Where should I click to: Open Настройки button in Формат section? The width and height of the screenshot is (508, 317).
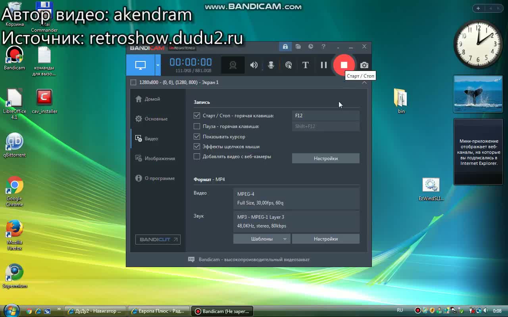[326, 239]
